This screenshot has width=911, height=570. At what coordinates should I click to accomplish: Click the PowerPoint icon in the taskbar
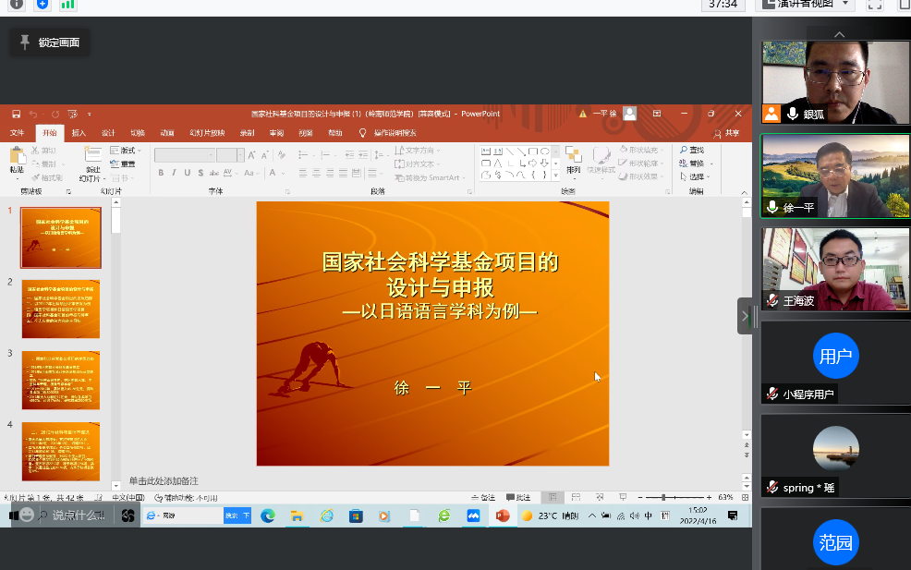tap(503, 515)
